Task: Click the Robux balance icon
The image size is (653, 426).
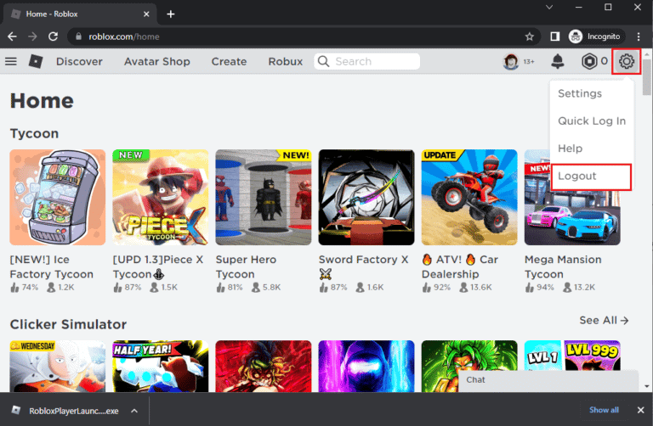Action: coord(588,61)
